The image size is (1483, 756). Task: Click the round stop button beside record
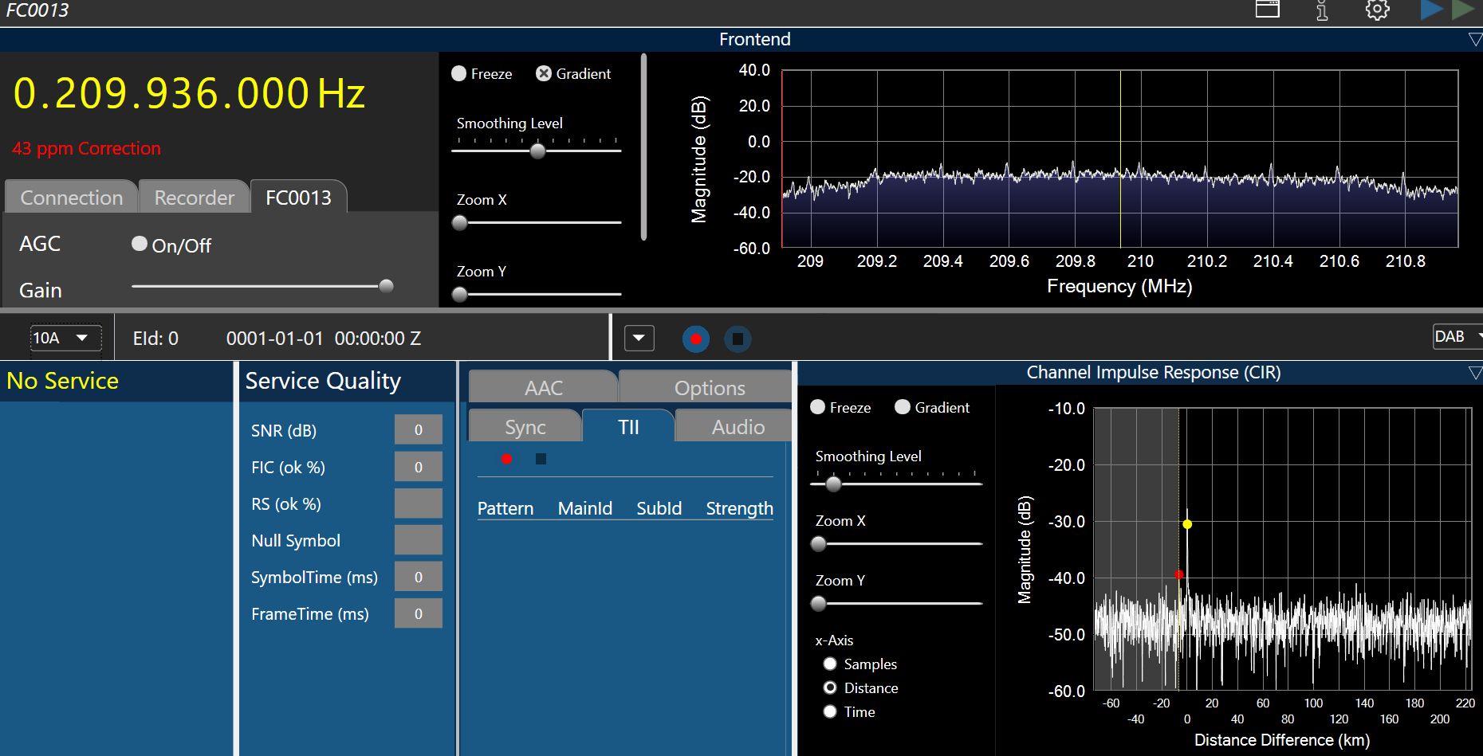(x=738, y=339)
